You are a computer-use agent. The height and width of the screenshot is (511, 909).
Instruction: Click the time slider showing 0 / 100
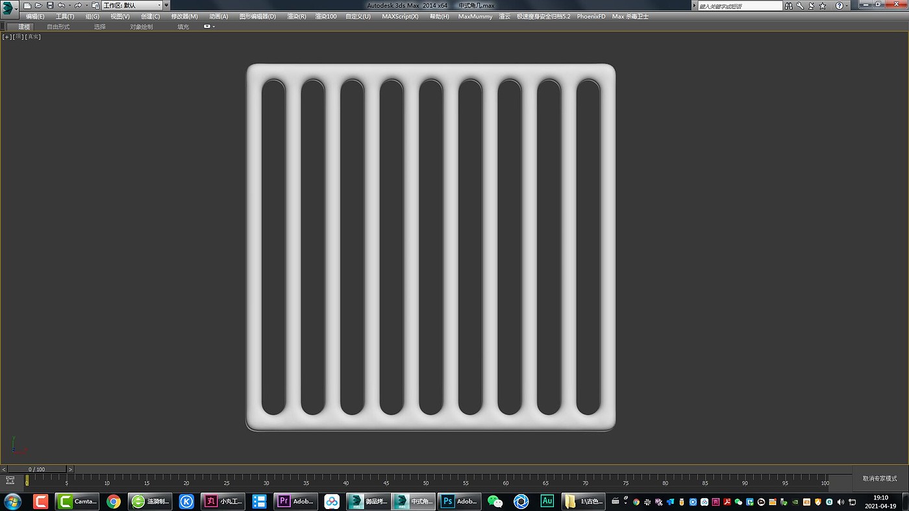pos(36,469)
